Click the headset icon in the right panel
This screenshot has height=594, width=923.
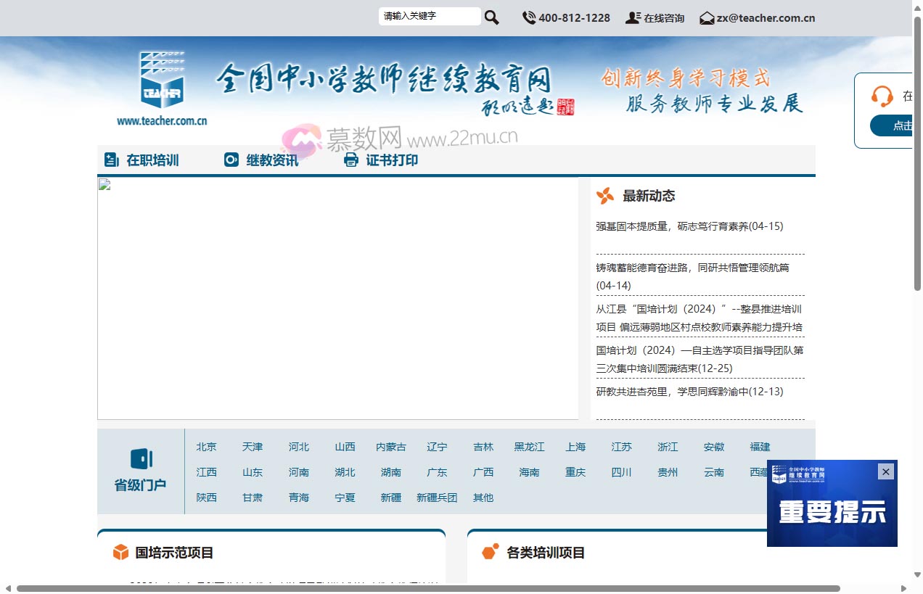882,96
